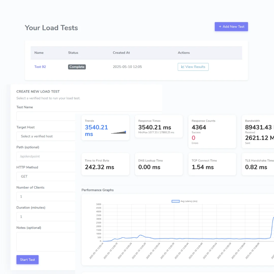Select the Response Times card
The image size is (274, 274).
pyautogui.click(x=159, y=126)
